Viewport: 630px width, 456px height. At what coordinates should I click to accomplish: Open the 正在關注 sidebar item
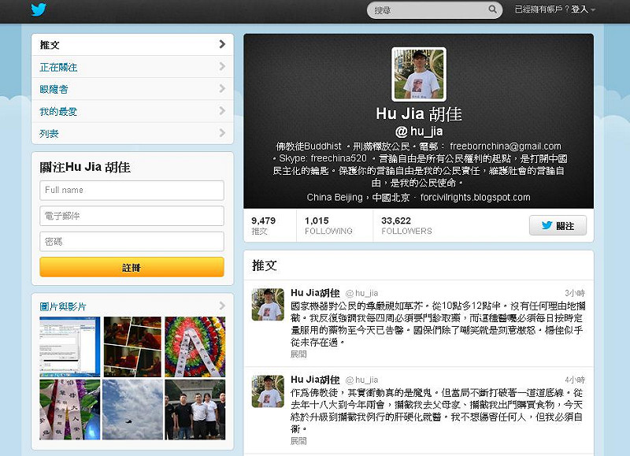[x=132, y=67]
